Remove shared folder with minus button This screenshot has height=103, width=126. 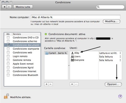click(x=51, y=84)
